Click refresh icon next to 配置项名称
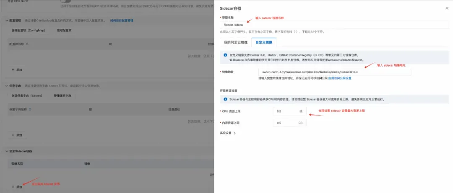This screenshot has height=193, width=453. [x=27, y=44]
